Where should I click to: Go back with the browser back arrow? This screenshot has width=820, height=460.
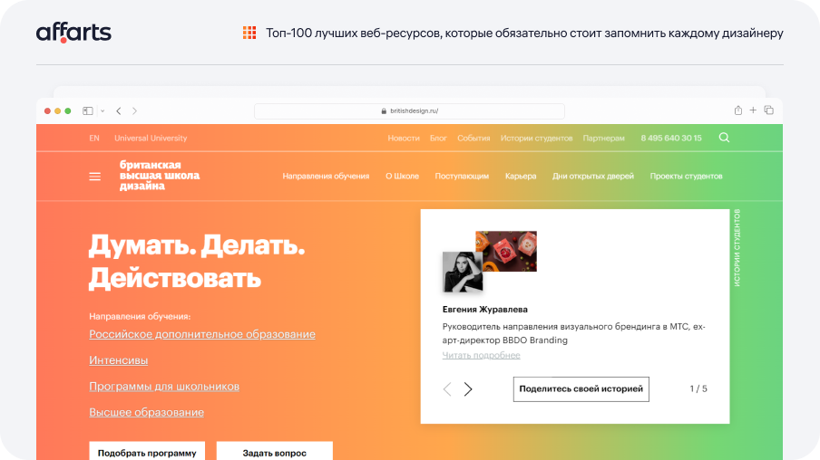tap(119, 110)
